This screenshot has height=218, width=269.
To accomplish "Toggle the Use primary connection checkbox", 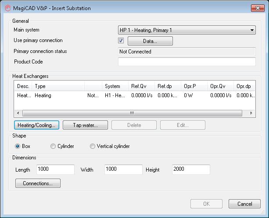I will 121,41.
